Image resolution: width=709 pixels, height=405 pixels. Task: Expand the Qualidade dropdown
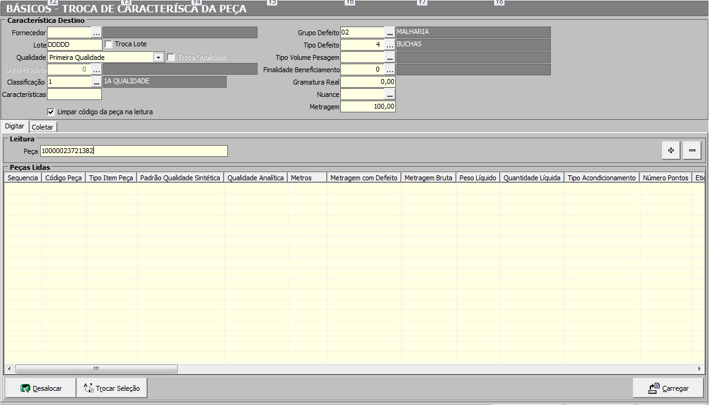click(159, 57)
